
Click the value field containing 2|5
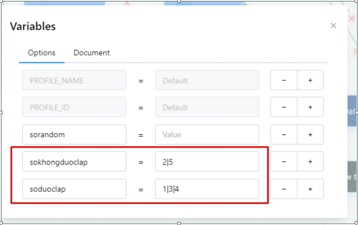207,162
